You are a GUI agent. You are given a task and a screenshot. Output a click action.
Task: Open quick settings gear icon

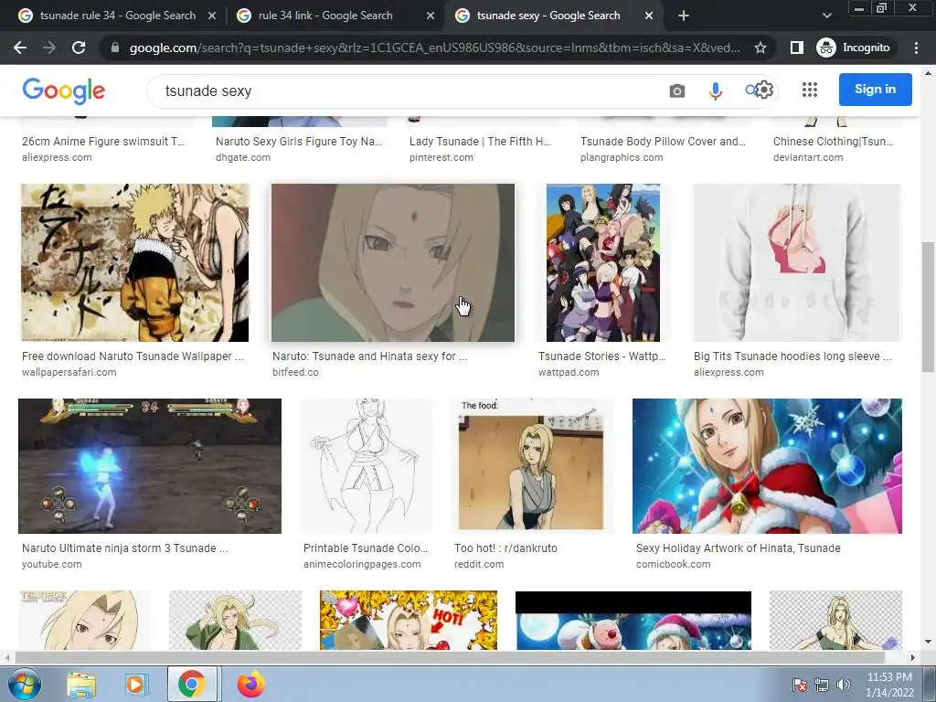pos(765,90)
